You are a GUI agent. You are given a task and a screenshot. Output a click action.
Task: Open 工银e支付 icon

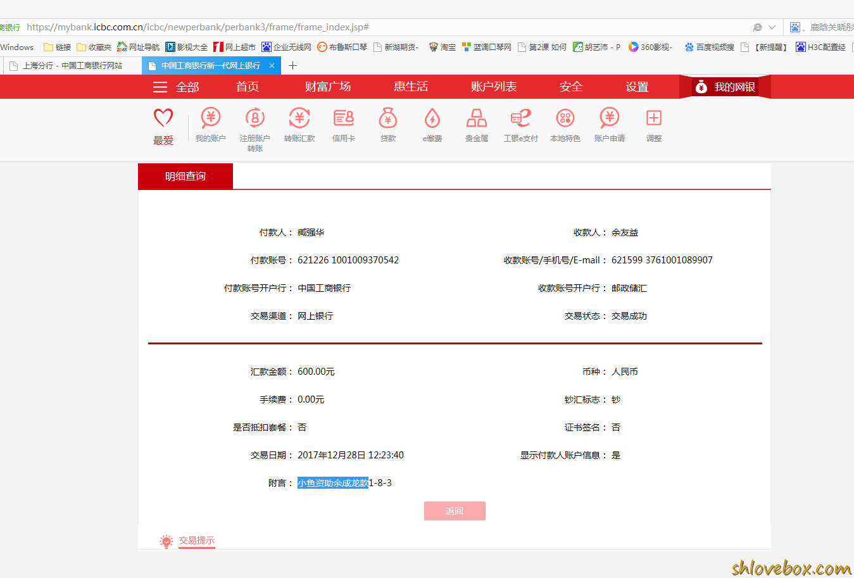(521, 118)
